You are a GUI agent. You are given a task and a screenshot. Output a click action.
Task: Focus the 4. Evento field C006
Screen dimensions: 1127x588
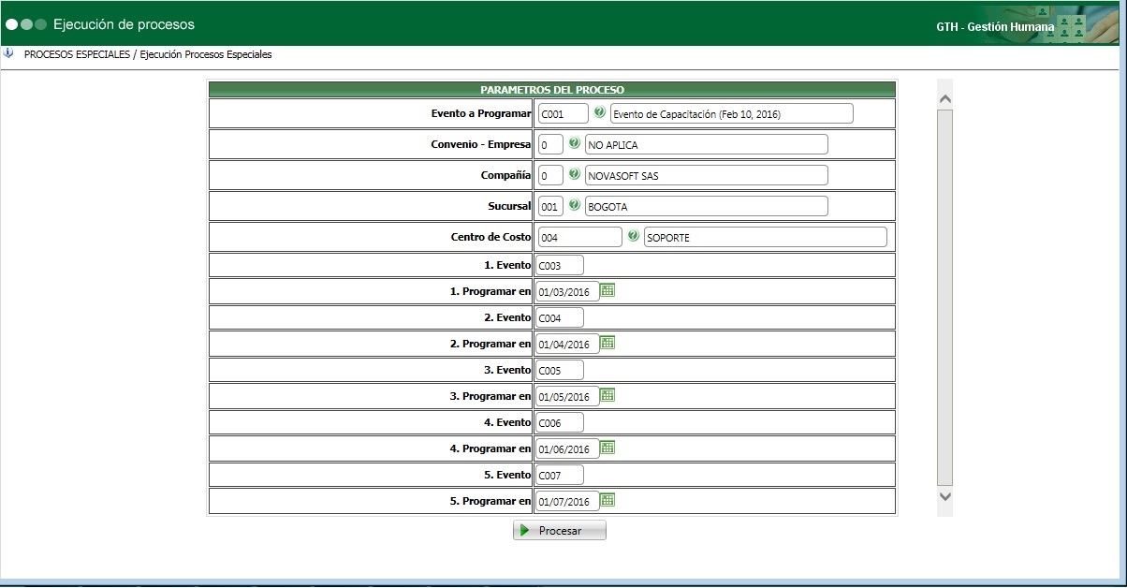(x=560, y=422)
